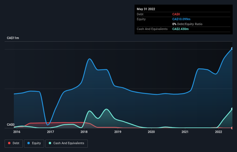
Task: Click the Equity row label in tooltip
Action: [x=141, y=19]
